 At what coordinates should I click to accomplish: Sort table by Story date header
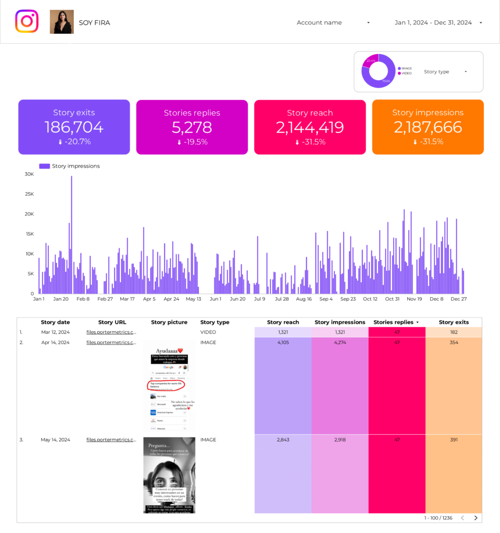tap(55, 322)
